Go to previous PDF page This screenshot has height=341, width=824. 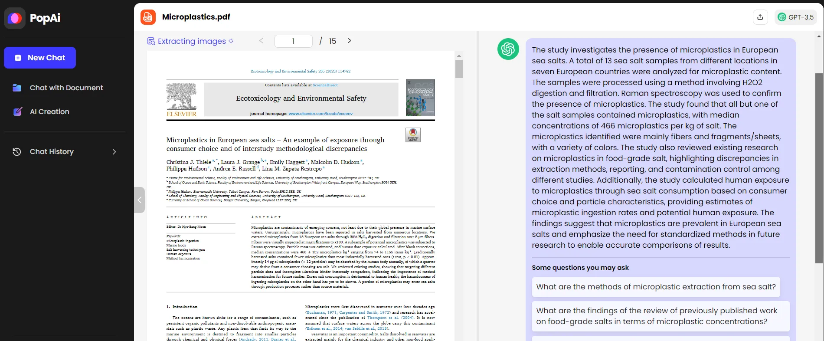tap(261, 41)
